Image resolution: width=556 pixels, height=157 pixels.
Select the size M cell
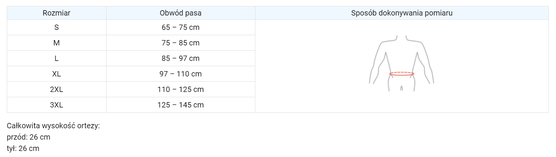[57, 43]
